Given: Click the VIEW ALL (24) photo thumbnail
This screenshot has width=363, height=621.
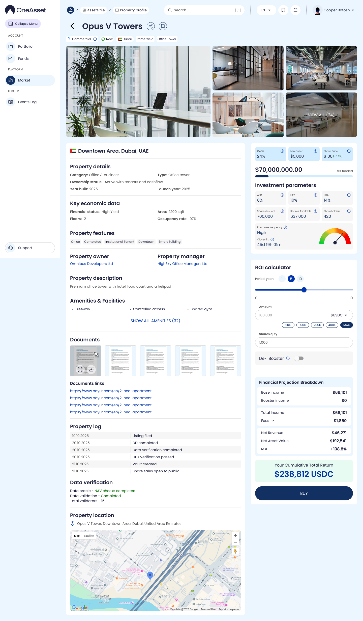Looking at the screenshot, I should pos(321,115).
